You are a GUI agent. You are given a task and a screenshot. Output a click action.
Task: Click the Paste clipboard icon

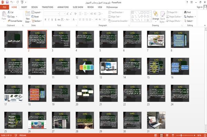click(4, 14)
